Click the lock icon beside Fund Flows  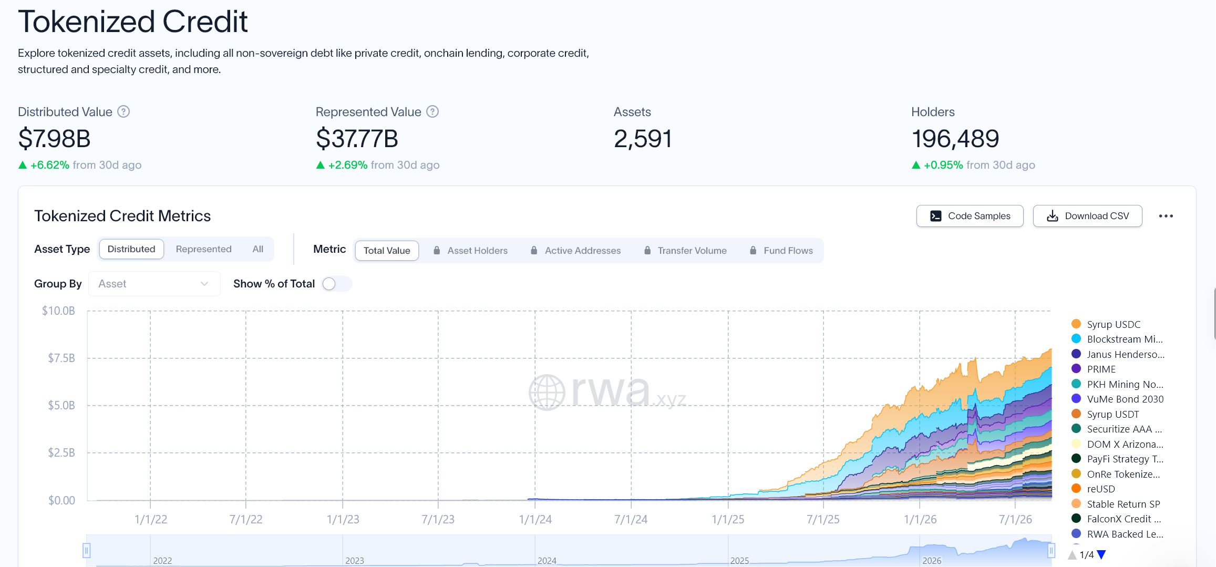click(753, 251)
